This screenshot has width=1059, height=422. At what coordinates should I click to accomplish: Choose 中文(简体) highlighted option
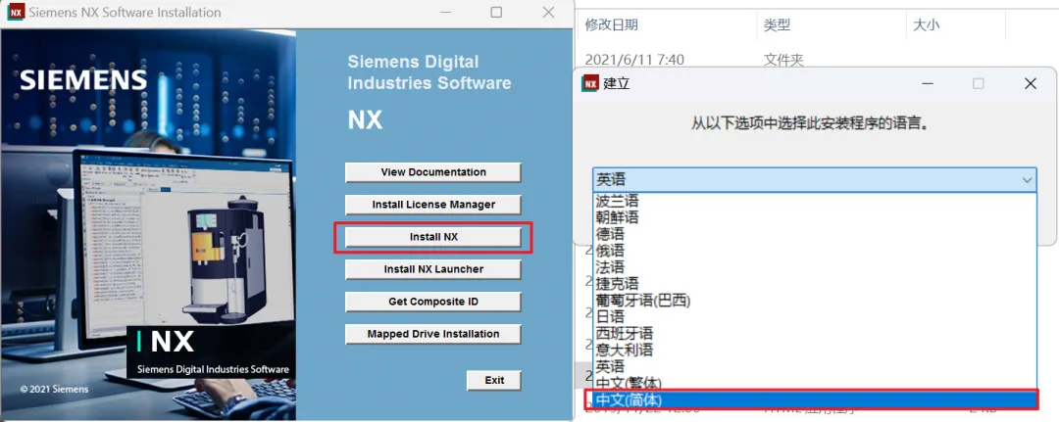815,399
